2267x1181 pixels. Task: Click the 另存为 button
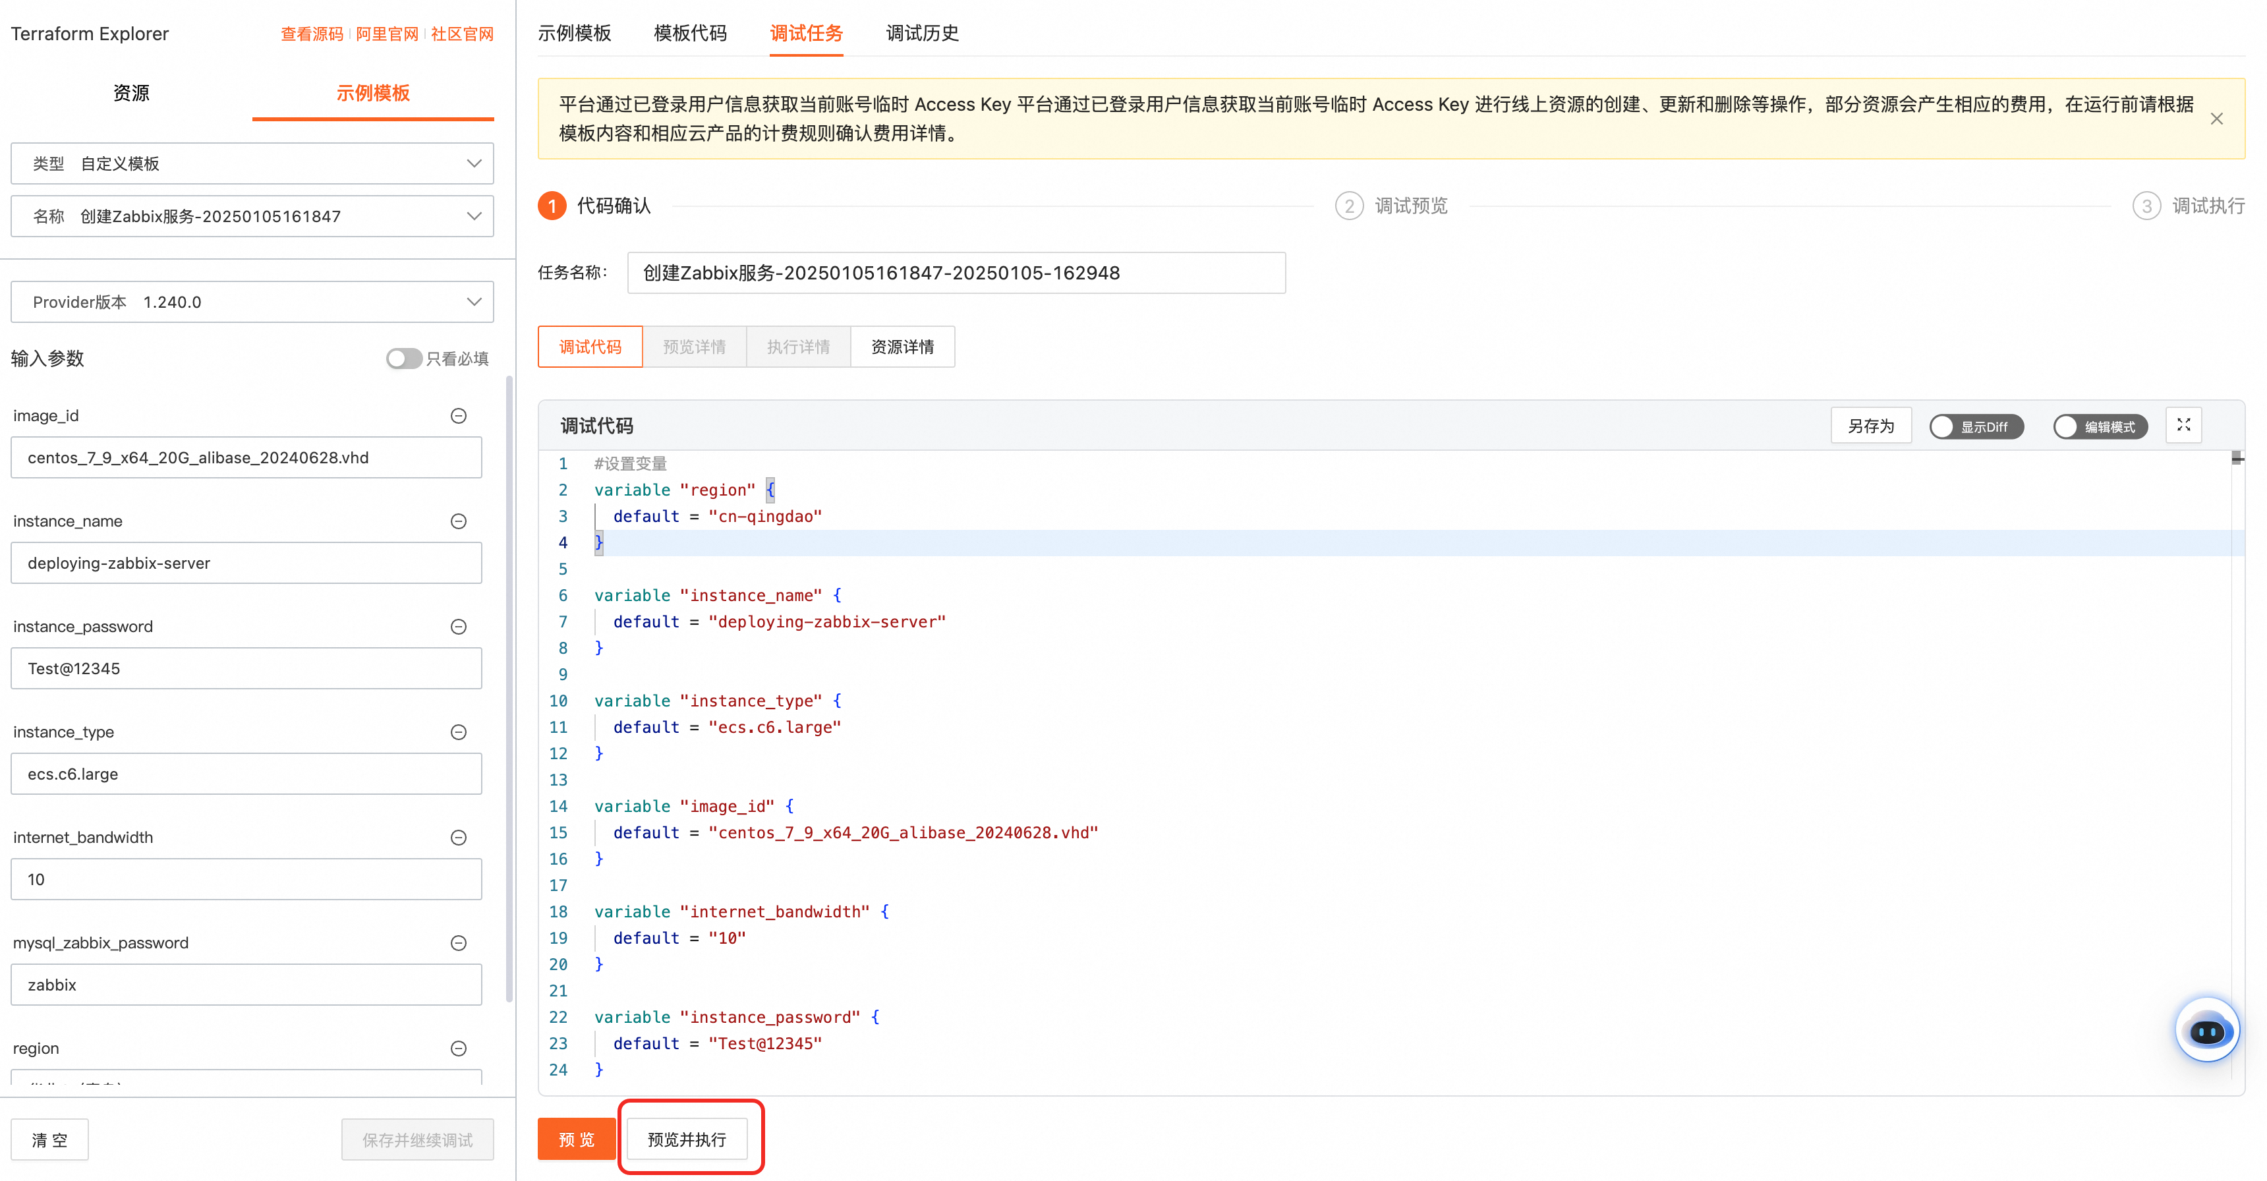tap(1871, 426)
